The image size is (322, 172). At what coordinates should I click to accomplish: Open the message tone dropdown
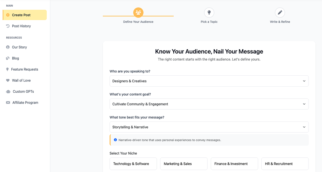click(x=209, y=127)
